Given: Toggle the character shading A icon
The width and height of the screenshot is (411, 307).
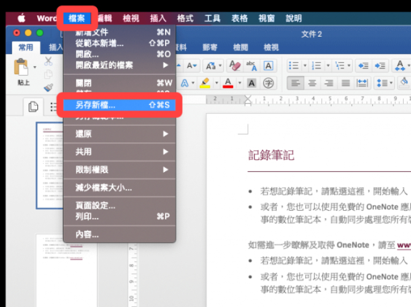Looking at the screenshot, I should pyautogui.click(x=252, y=83).
